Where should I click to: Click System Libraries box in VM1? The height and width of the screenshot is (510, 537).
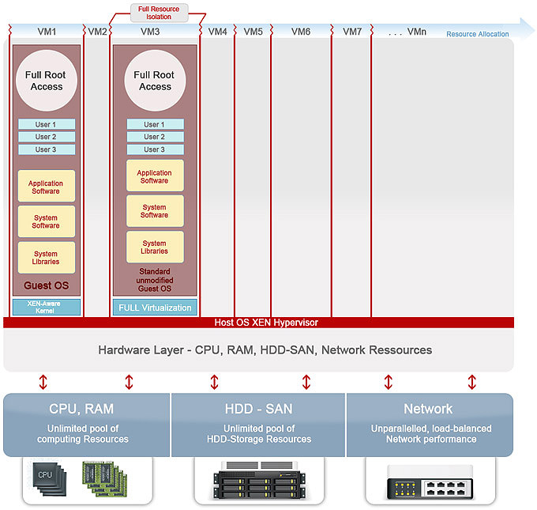pos(47,258)
